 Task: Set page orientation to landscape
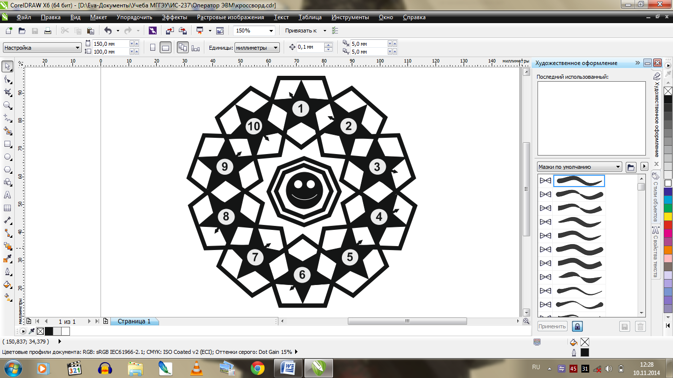point(166,48)
